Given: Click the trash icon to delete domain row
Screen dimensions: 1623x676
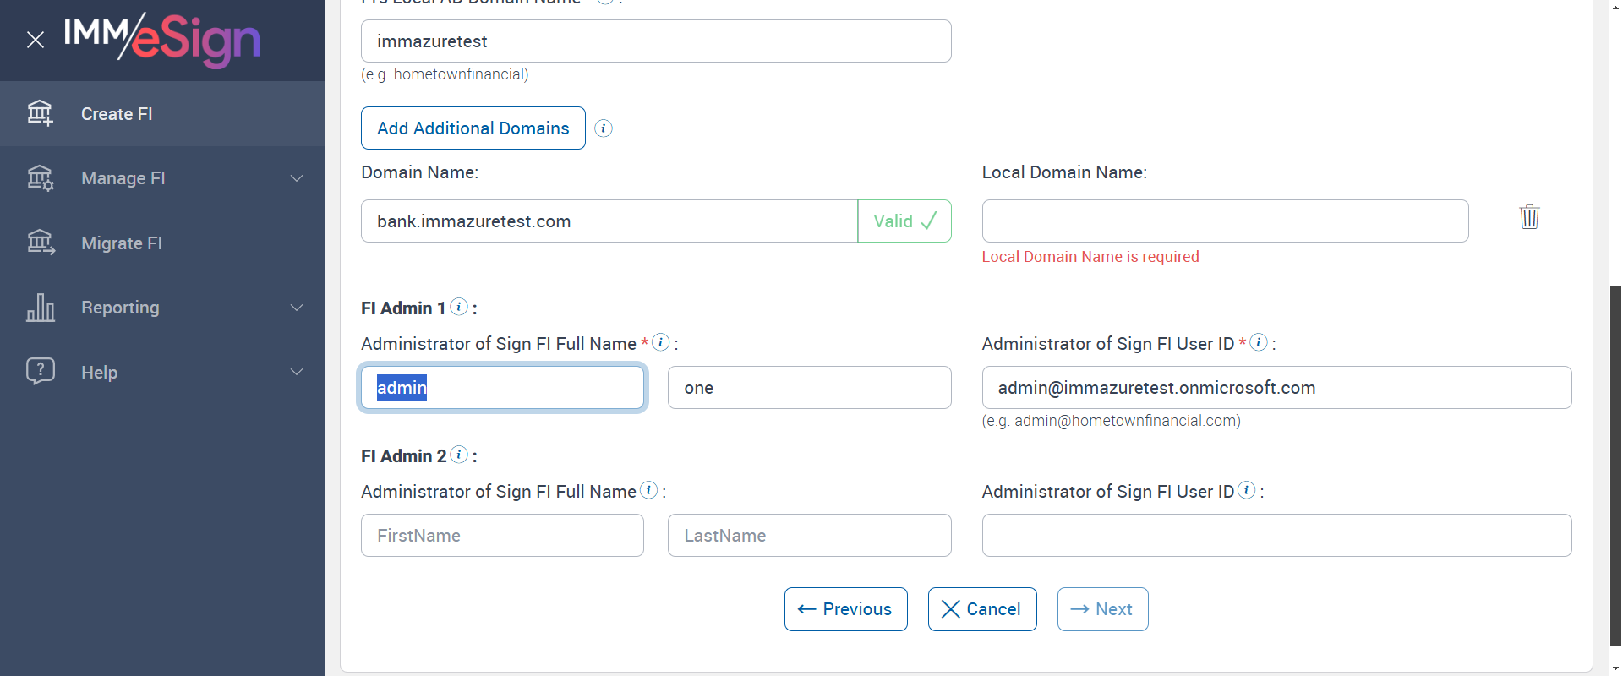Looking at the screenshot, I should (1529, 217).
